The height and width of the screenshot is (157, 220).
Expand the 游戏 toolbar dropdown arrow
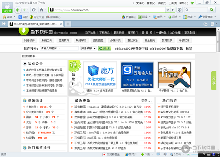195,17
